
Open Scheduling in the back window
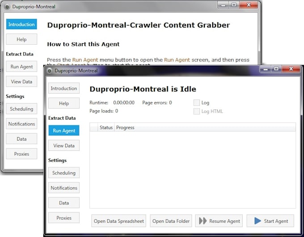(21, 108)
